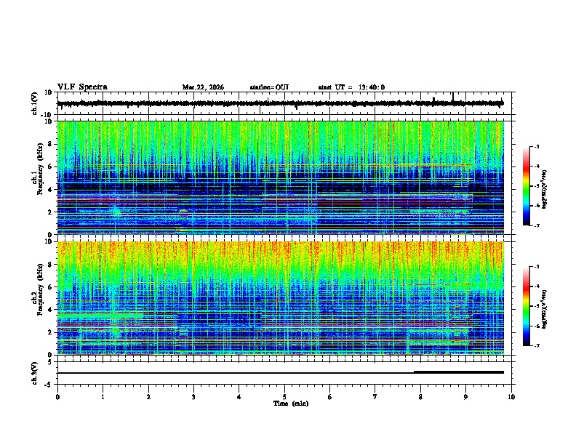Click the "4" kHz tick on ch.1 frequency axis
Viewport: 576px width, 445px height.
[x=51, y=190]
